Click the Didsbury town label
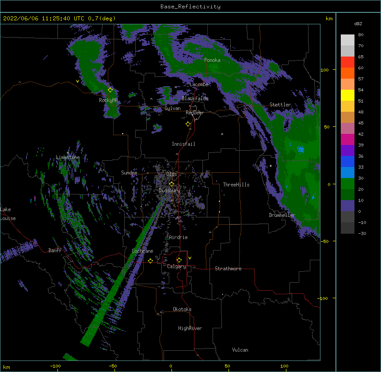This screenshot has height=372, width=381. (x=169, y=190)
